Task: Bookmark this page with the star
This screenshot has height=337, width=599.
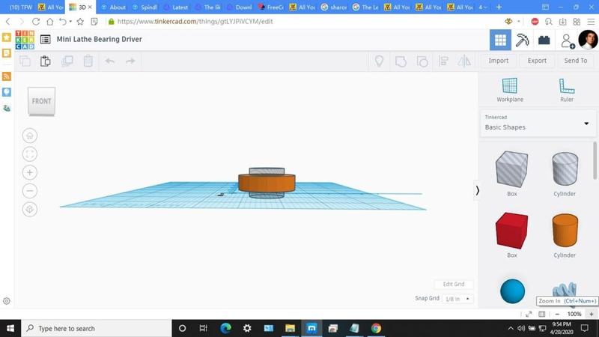Action: point(80,22)
